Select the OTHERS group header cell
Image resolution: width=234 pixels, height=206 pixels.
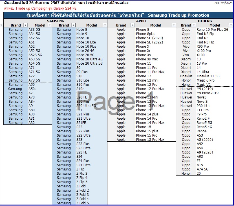point(205,21)
